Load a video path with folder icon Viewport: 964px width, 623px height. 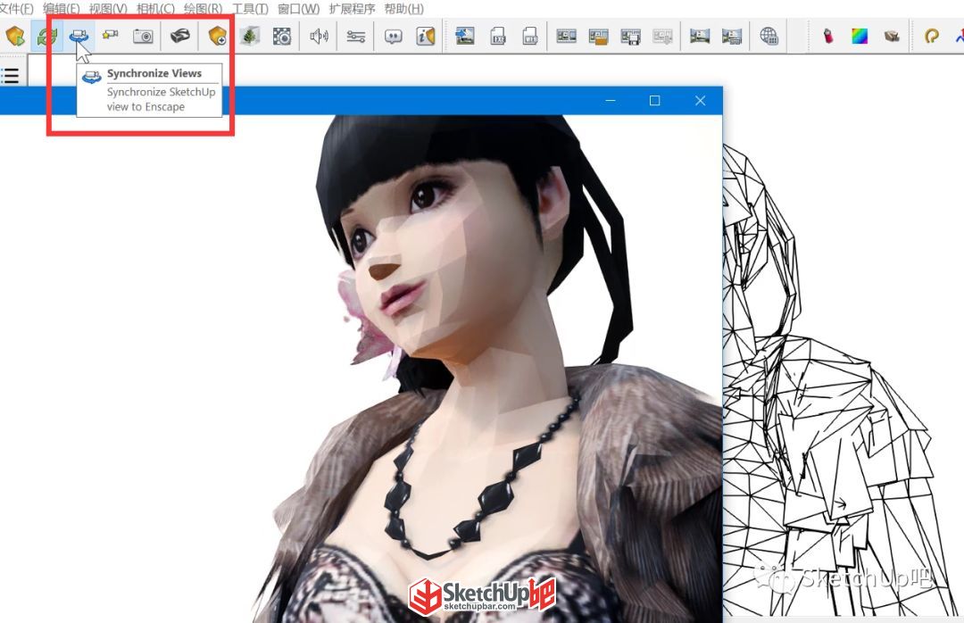598,37
